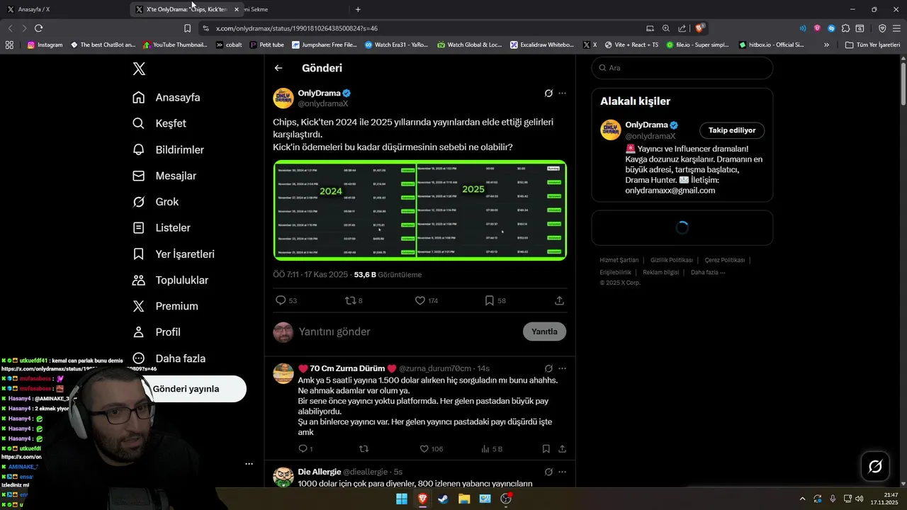Image resolution: width=907 pixels, height=510 pixels.
Task: Open cobalt bookmark
Action: coord(229,45)
